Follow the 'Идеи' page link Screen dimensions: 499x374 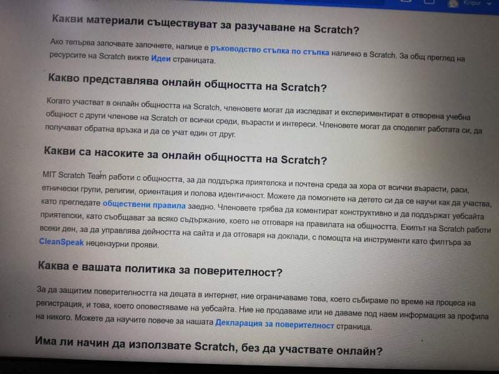pos(161,59)
